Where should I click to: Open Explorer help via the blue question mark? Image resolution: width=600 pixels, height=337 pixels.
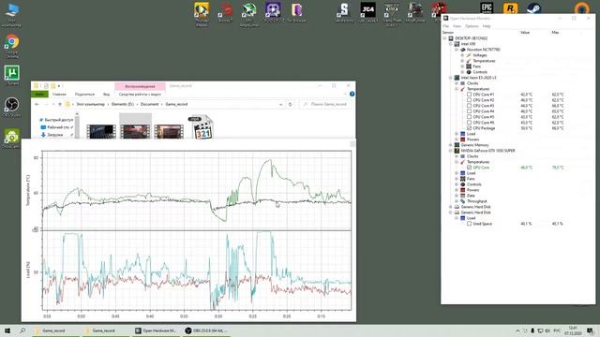352,94
